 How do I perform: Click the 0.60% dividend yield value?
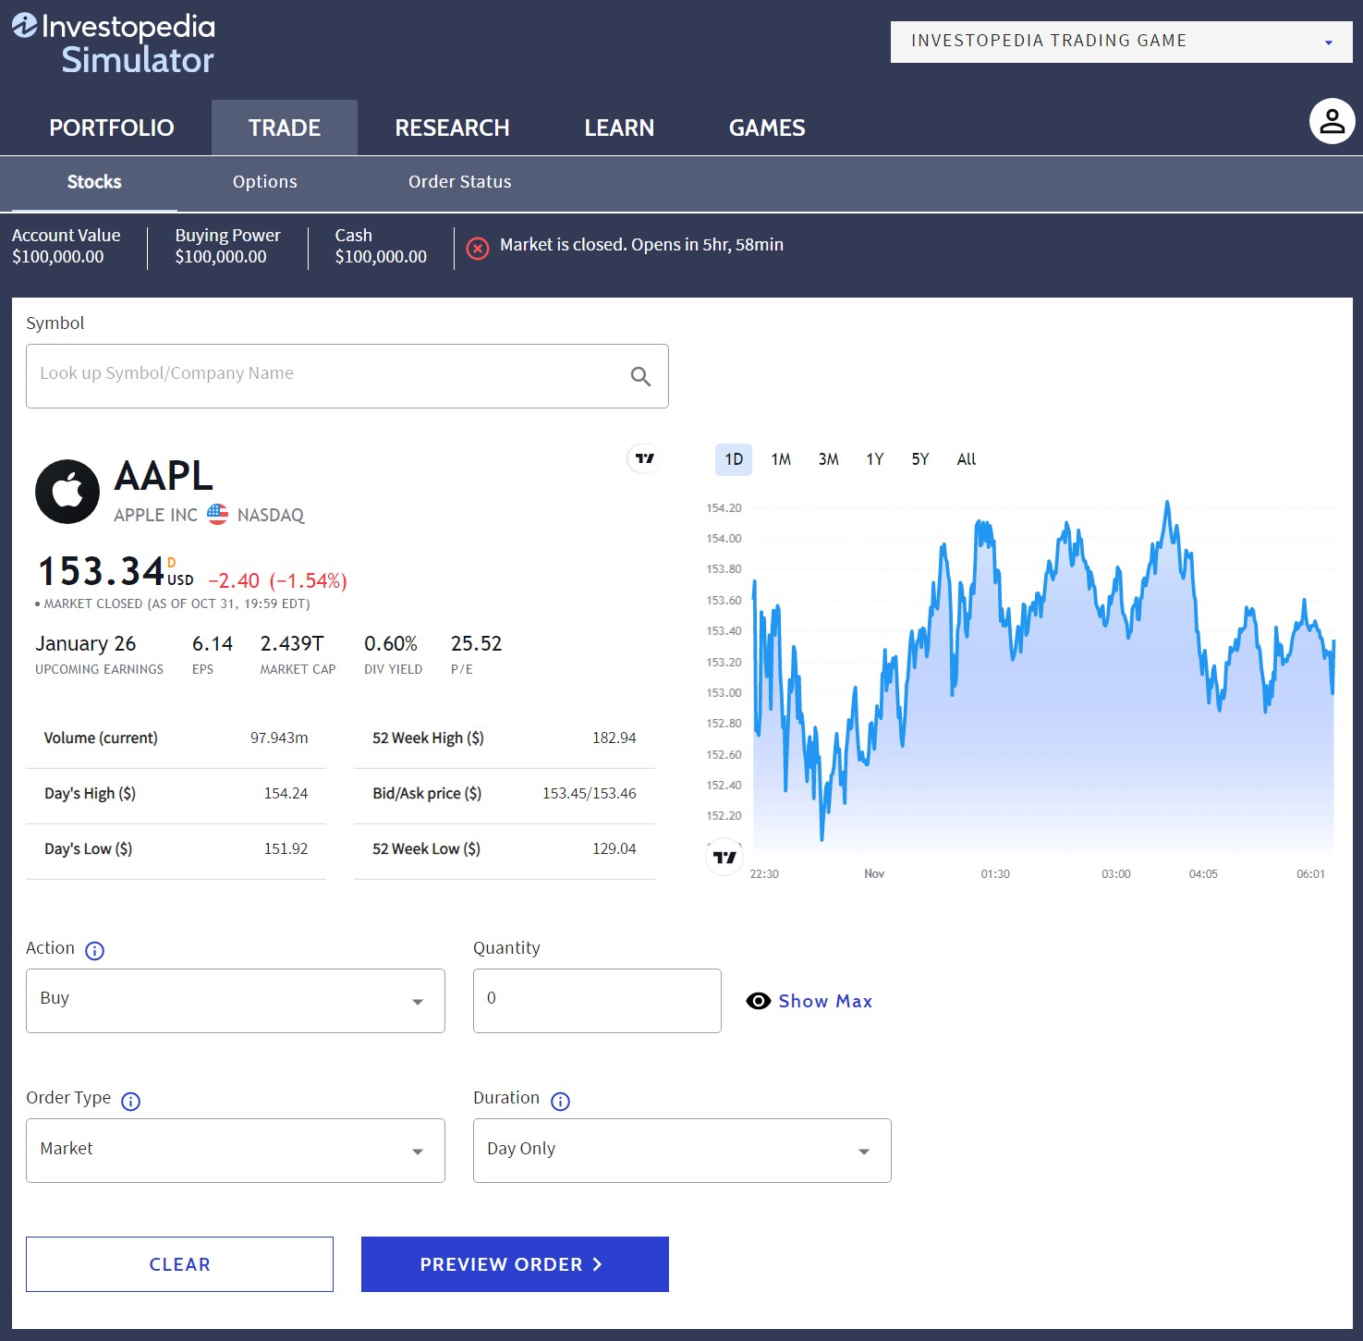(x=391, y=643)
